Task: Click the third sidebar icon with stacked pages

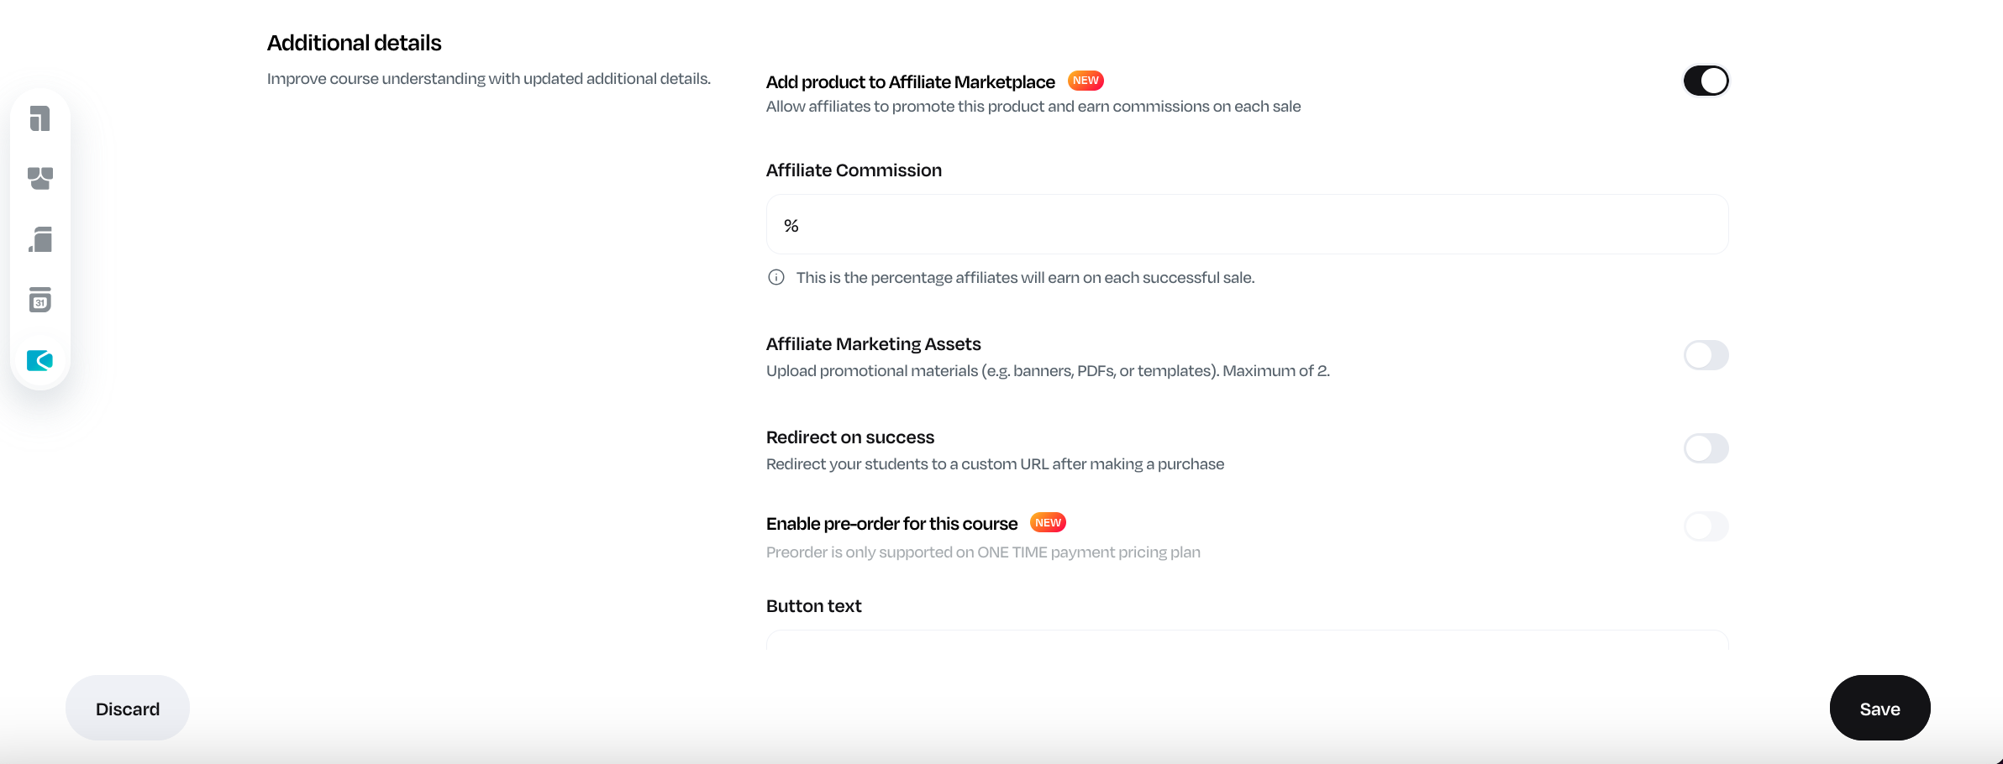Action: click(x=39, y=239)
